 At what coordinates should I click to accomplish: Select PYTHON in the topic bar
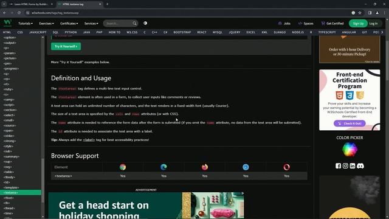click(71, 32)
